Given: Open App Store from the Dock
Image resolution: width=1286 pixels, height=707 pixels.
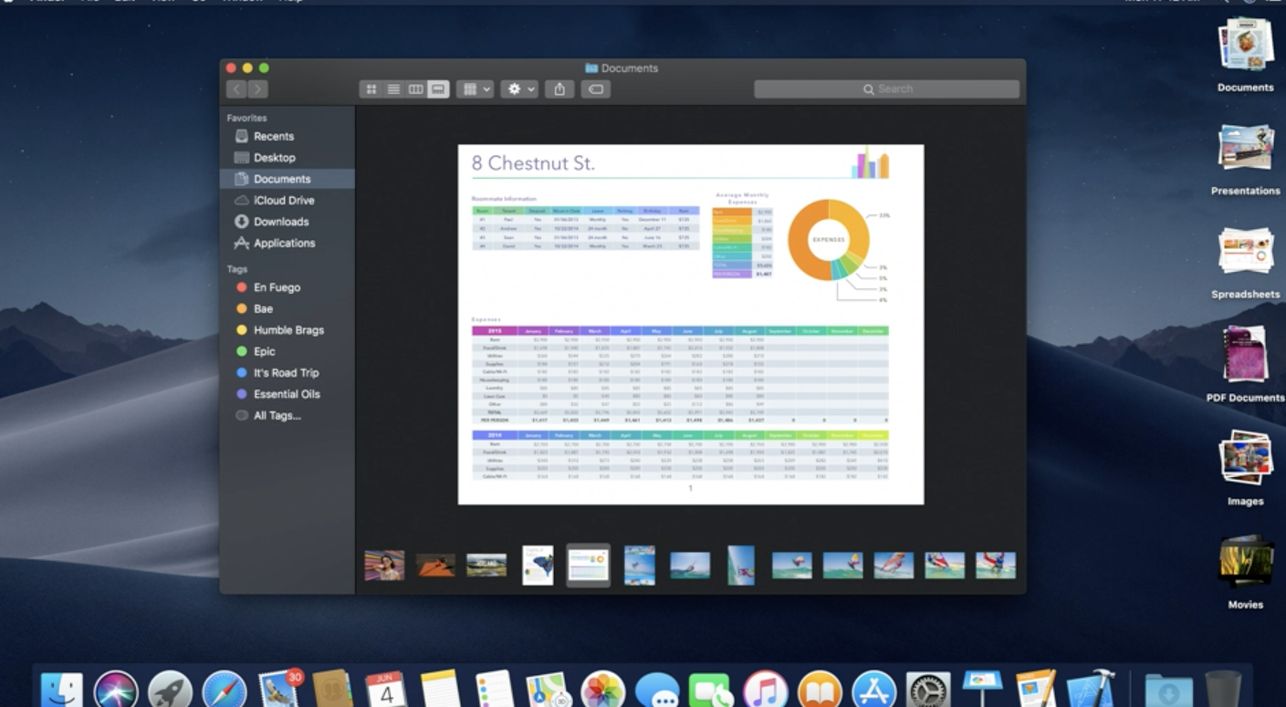Looking at the screenshot, I should tap(873, 691).
